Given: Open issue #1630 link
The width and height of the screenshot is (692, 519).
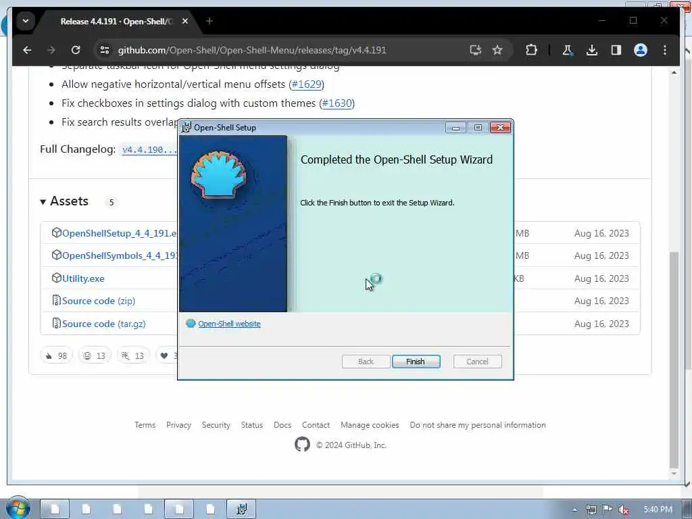Looking at the screenshot, I should 337,103.
